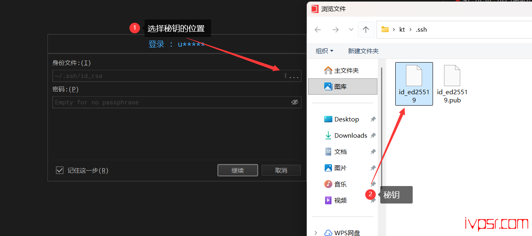Image resolution: width=532 pixels, height=236 pixels.
Task: Click the identity file browse '...' button
Action: (x=294, y=76)
